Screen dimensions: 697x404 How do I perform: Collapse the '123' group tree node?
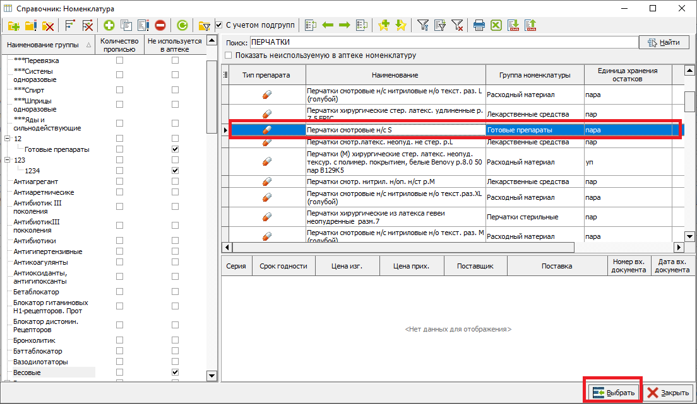pyautogui.click(x=7, y=160)
